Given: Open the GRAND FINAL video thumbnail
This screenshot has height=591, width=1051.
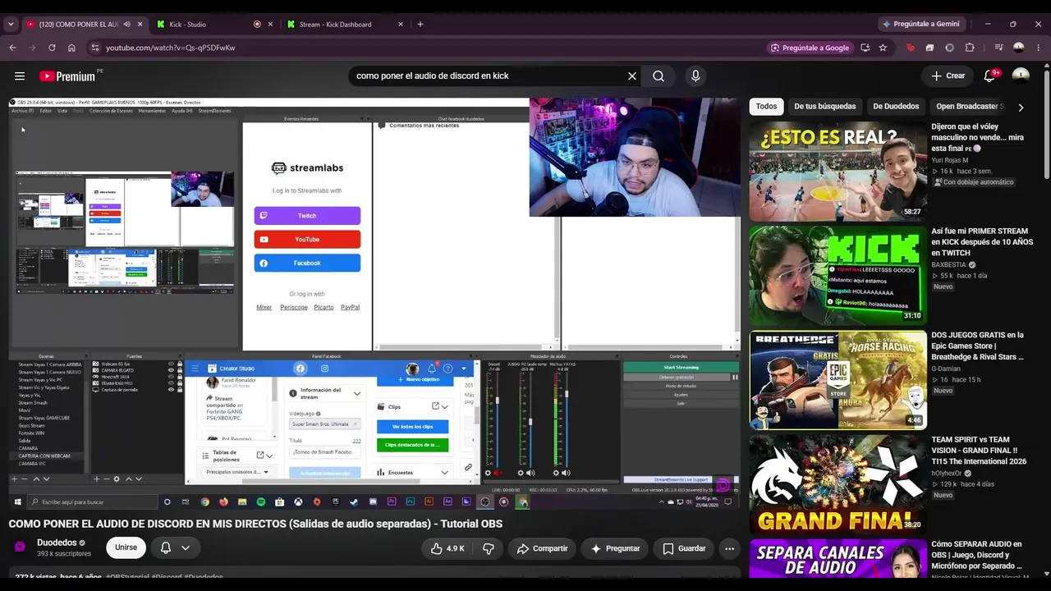Looking at the screenshot, I should click(x=838, y=484).
